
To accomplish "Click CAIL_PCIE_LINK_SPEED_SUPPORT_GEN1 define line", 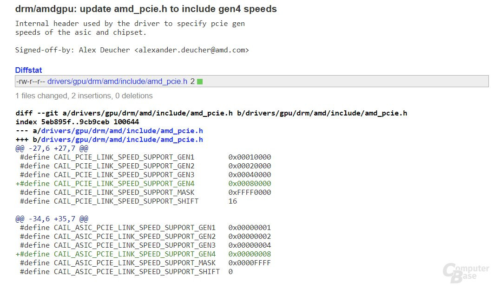I will click(145, 157).
